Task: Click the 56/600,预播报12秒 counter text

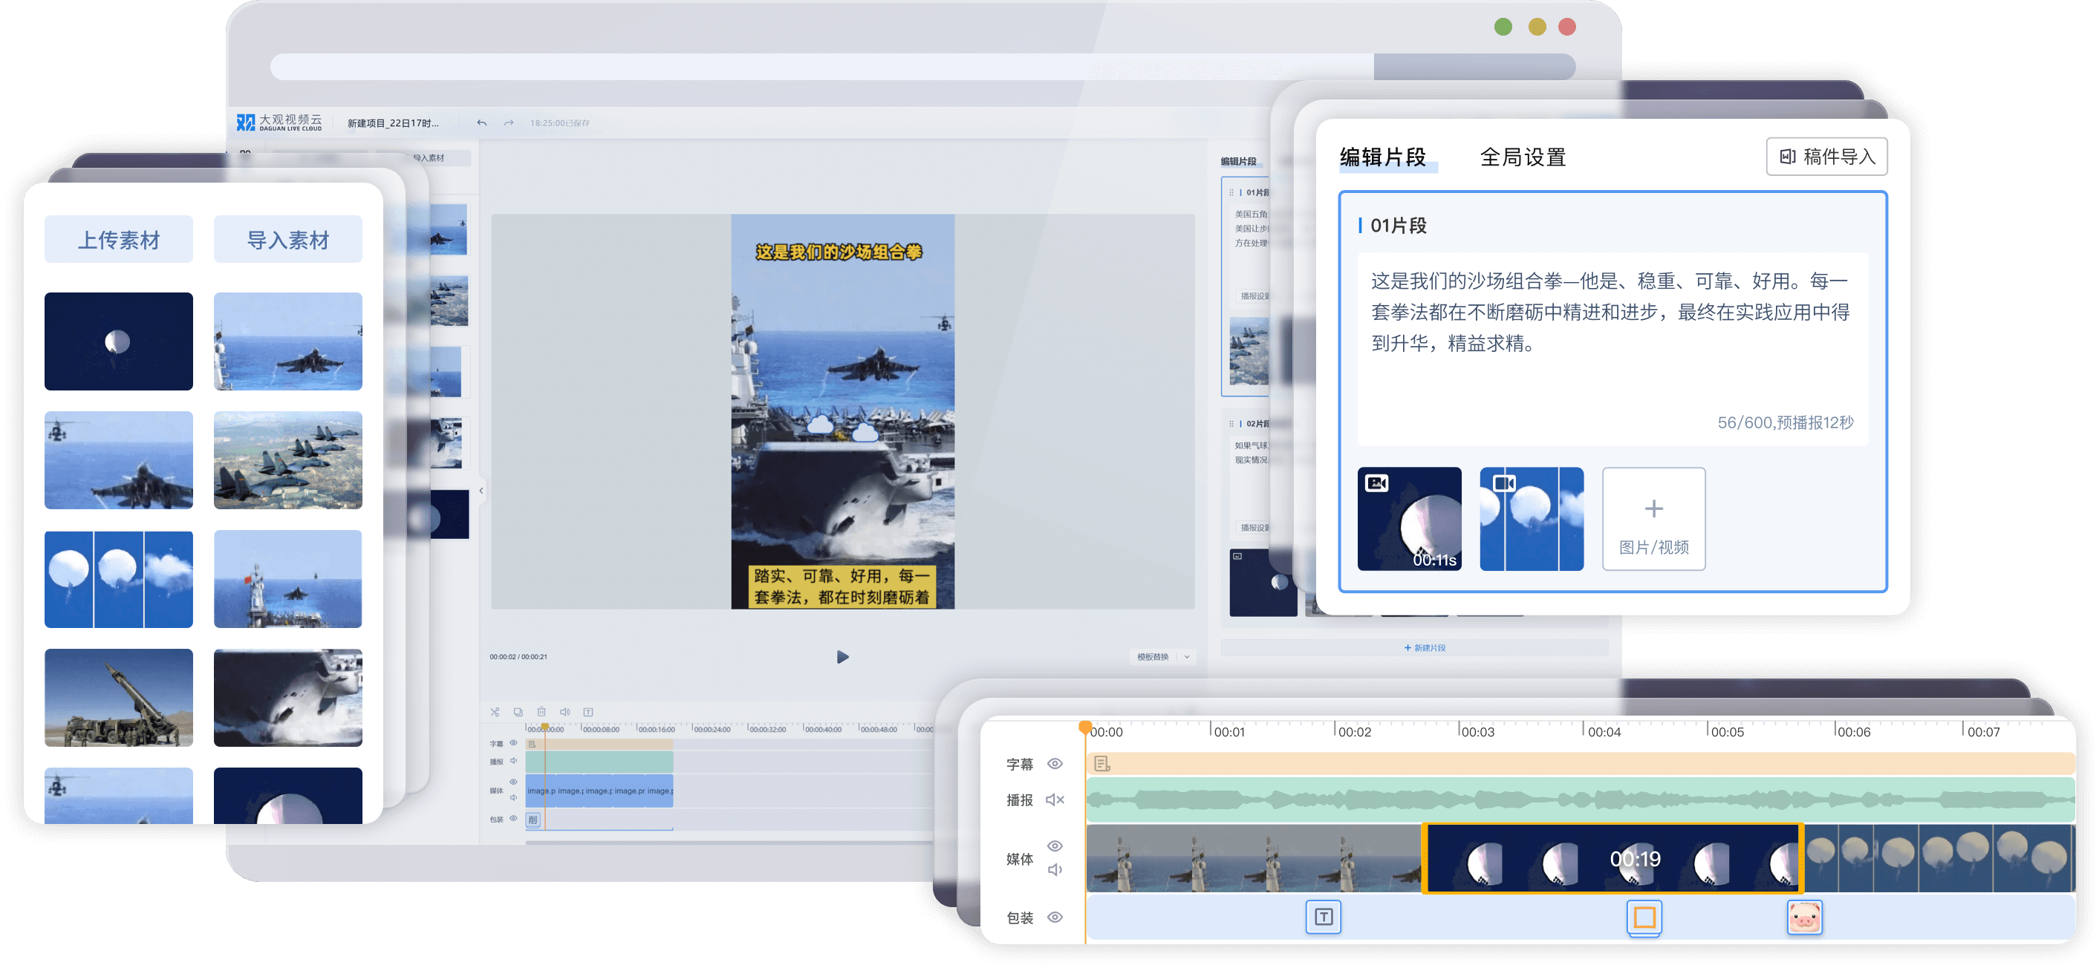Action: tap(1785, 422)
